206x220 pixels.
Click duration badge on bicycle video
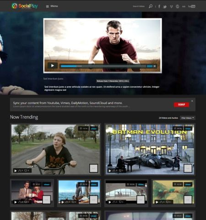point(83,128)
